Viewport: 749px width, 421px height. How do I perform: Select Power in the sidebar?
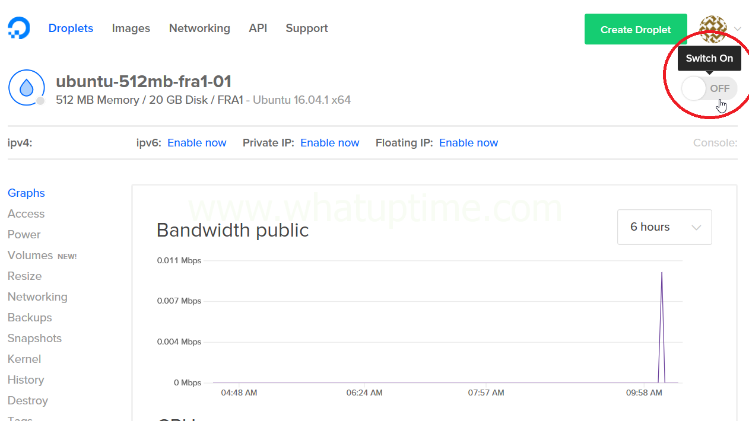pos(24,235)
